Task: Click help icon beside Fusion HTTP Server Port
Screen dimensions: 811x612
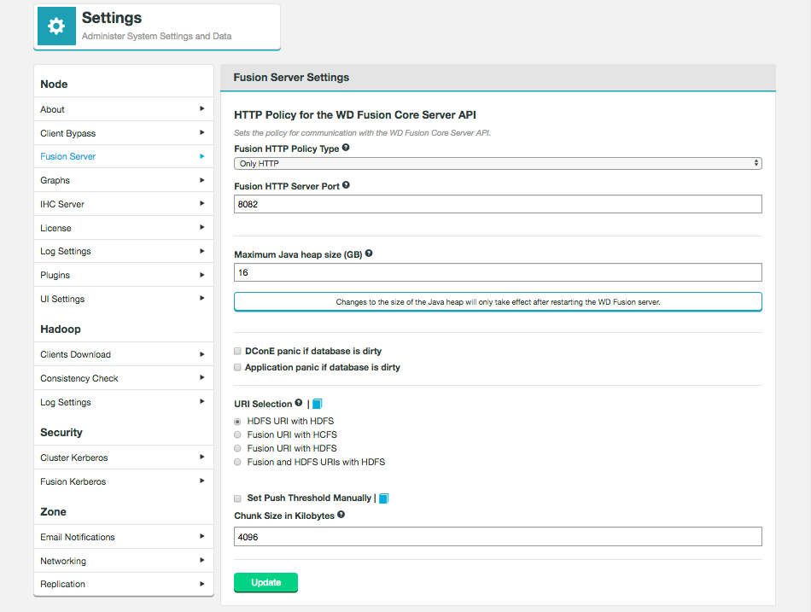Action: 346,184
